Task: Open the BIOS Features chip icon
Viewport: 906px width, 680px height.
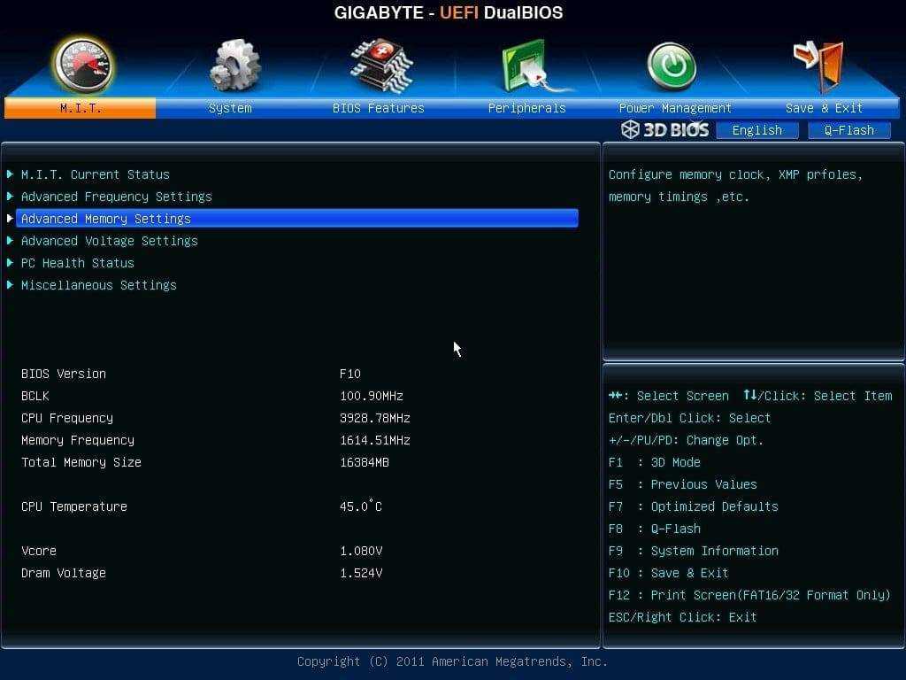Action: tap(379, 66)
